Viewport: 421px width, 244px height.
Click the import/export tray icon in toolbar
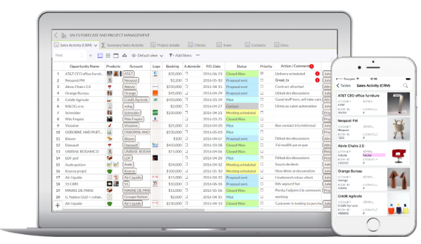tap(124, 55)
